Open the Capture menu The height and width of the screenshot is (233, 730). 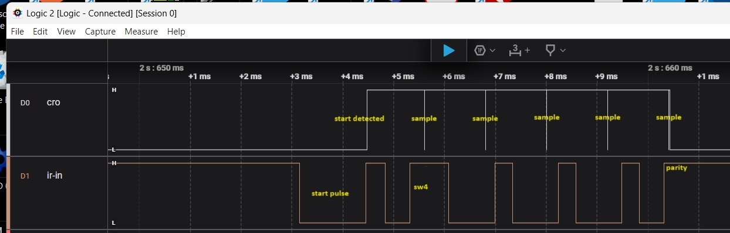[100, 32]
